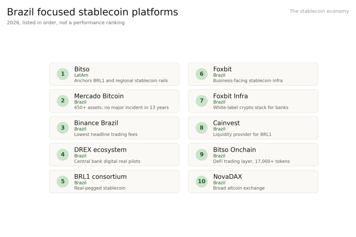Click the number 10 badge beside NovaDAX
Viewport: 356px width, 237px height.
[202, 182]
